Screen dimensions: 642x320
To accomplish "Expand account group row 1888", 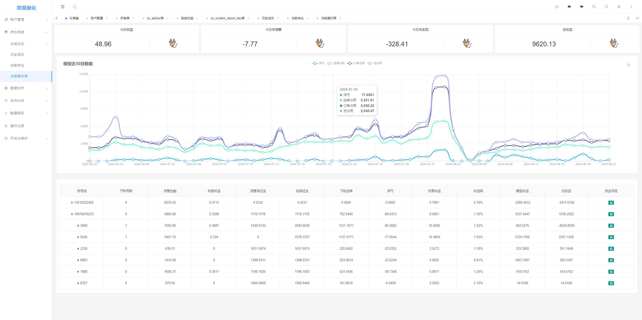I will [78, 272].
